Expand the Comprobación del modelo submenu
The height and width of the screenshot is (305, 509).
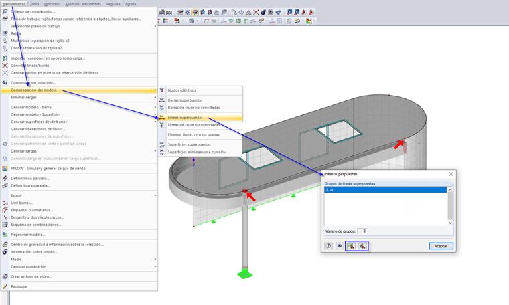click(x=79, y=90)
